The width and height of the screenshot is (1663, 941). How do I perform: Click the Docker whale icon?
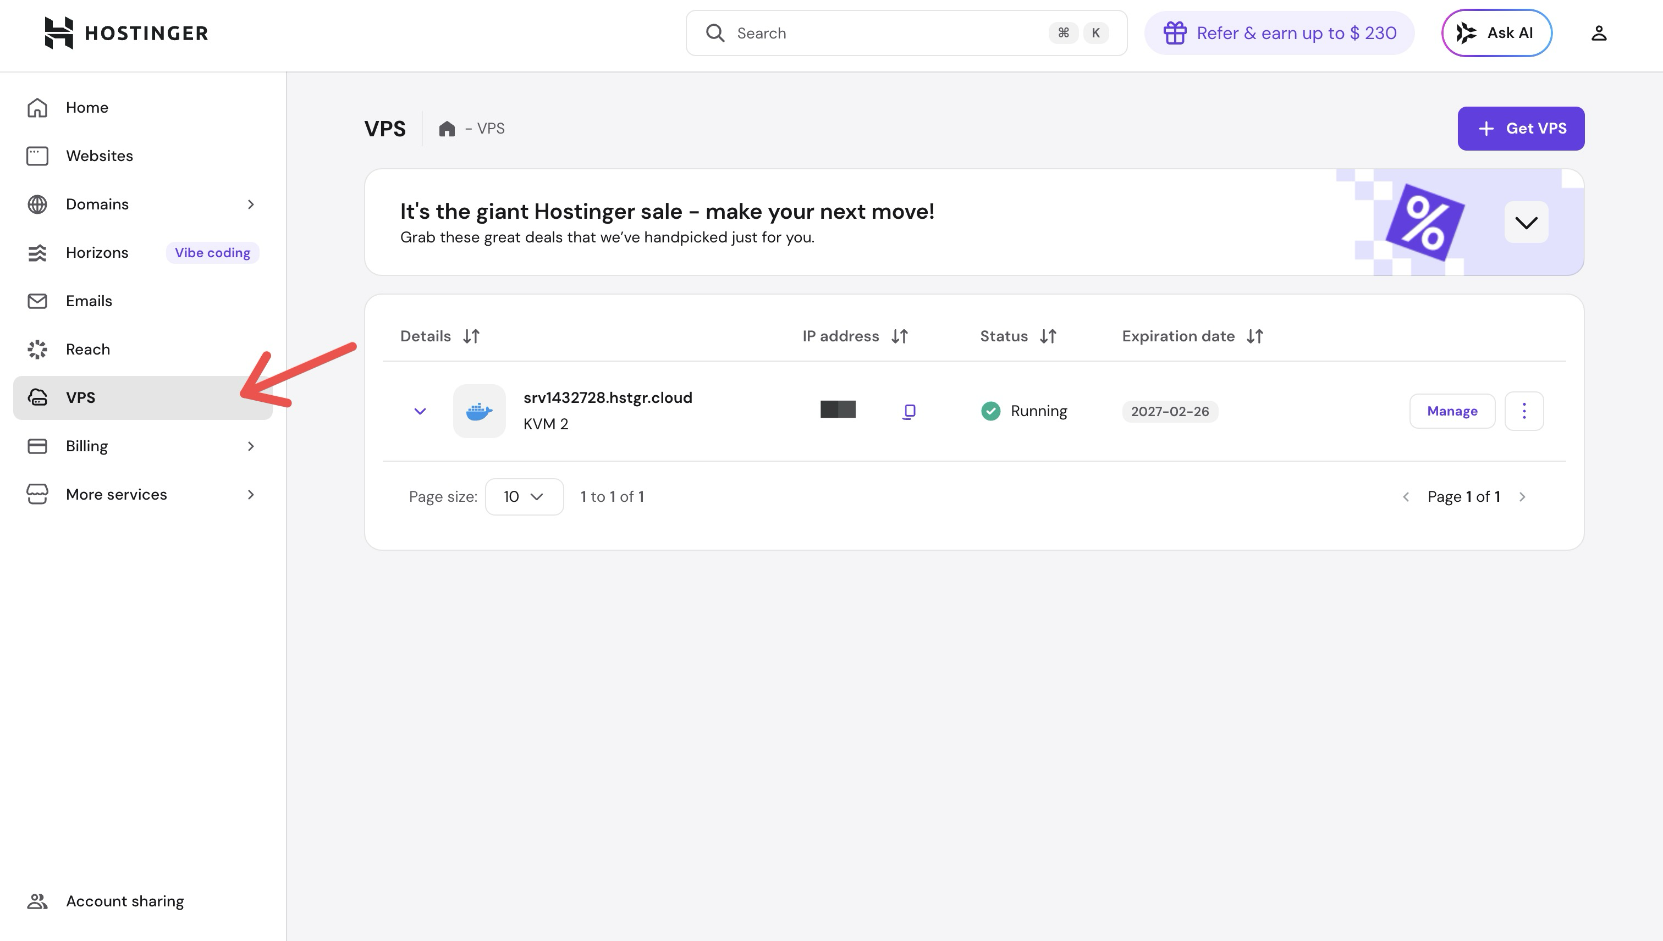[x=479, y=411]
